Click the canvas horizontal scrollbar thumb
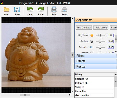This screenshot has width=117, height=98. 25,95
